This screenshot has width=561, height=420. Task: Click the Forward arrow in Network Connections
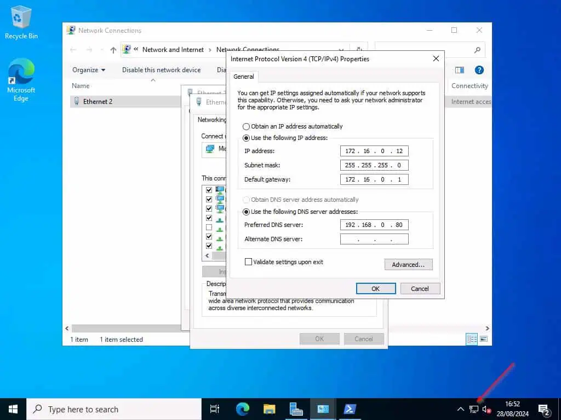point(89,50)
